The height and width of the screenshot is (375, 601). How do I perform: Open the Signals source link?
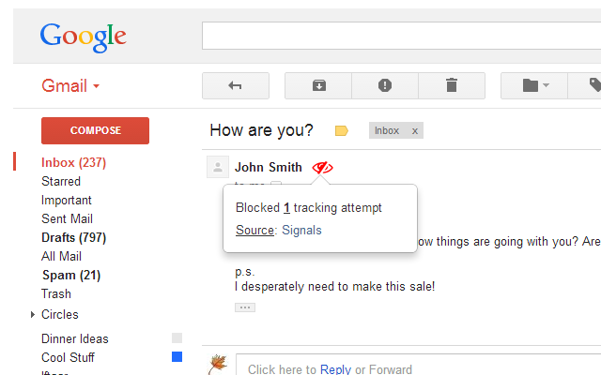tap(301, 230)
